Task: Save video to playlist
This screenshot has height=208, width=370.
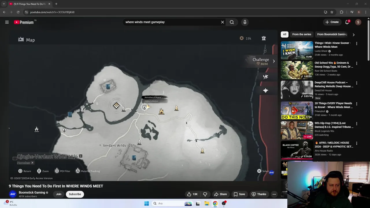Action: [239, 194]
